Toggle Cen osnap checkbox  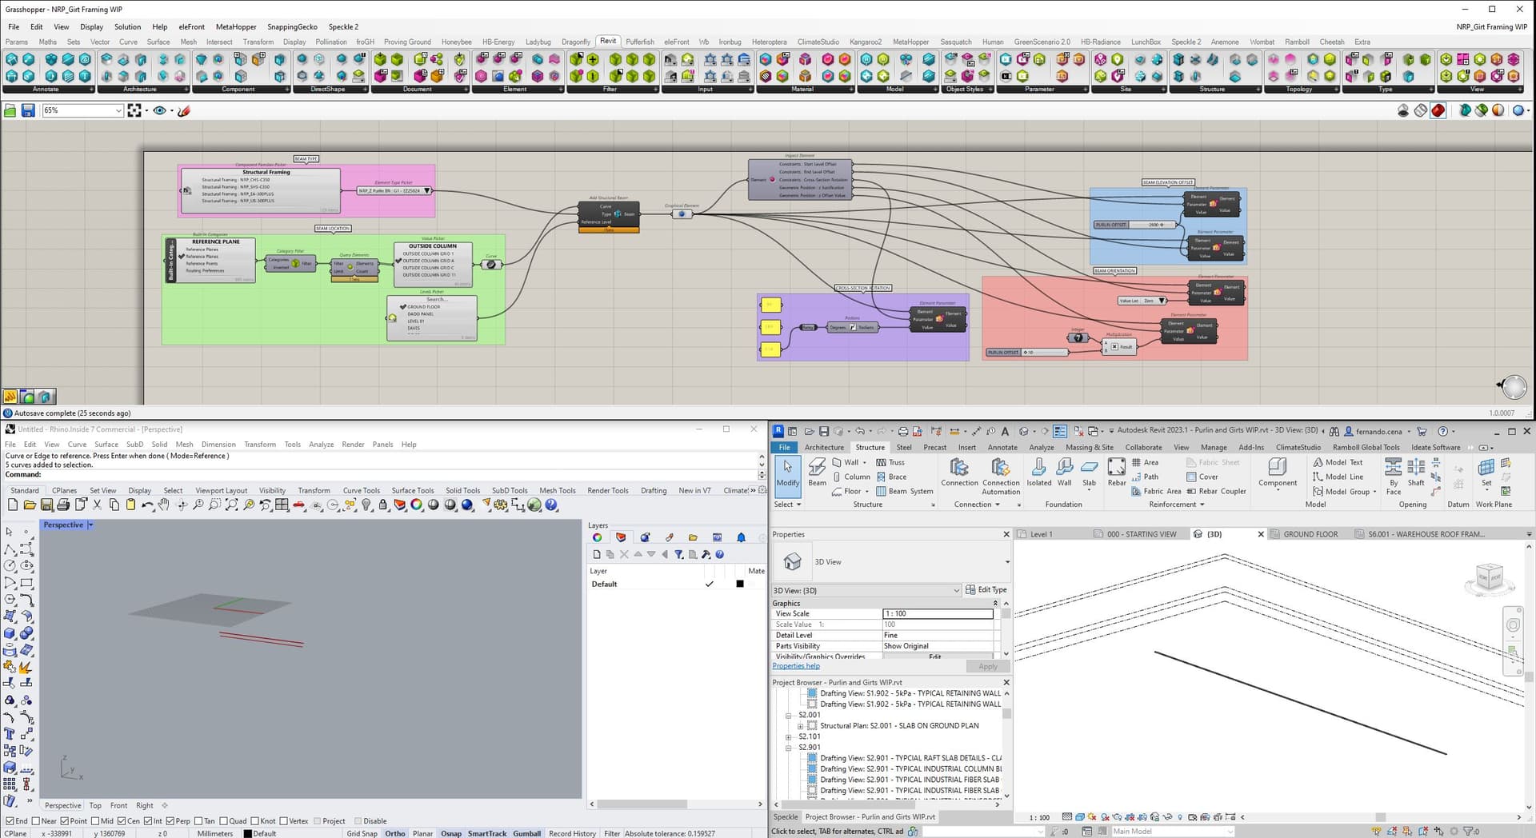click(x=122, y=820)
